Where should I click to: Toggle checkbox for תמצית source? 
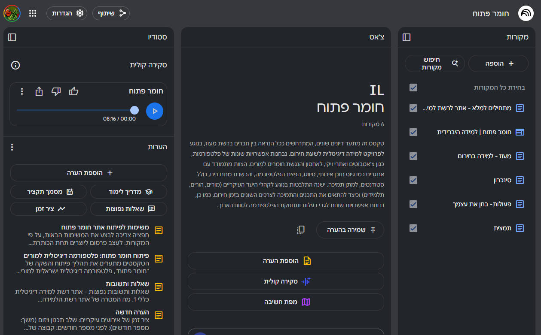click(x=413, y=228)
